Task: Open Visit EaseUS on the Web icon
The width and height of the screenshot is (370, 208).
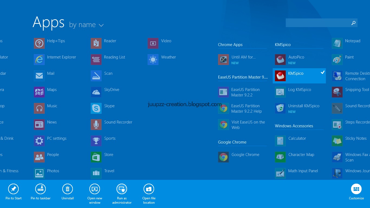Action: (x=223, y=125)
